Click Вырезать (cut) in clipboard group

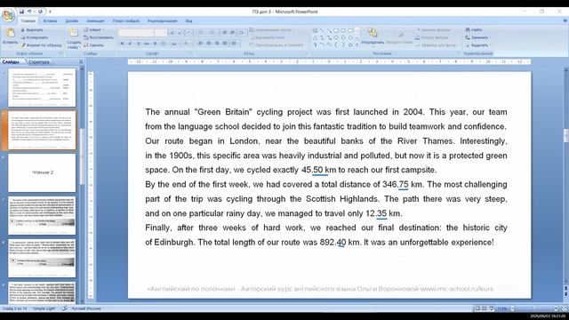point(32,29)
